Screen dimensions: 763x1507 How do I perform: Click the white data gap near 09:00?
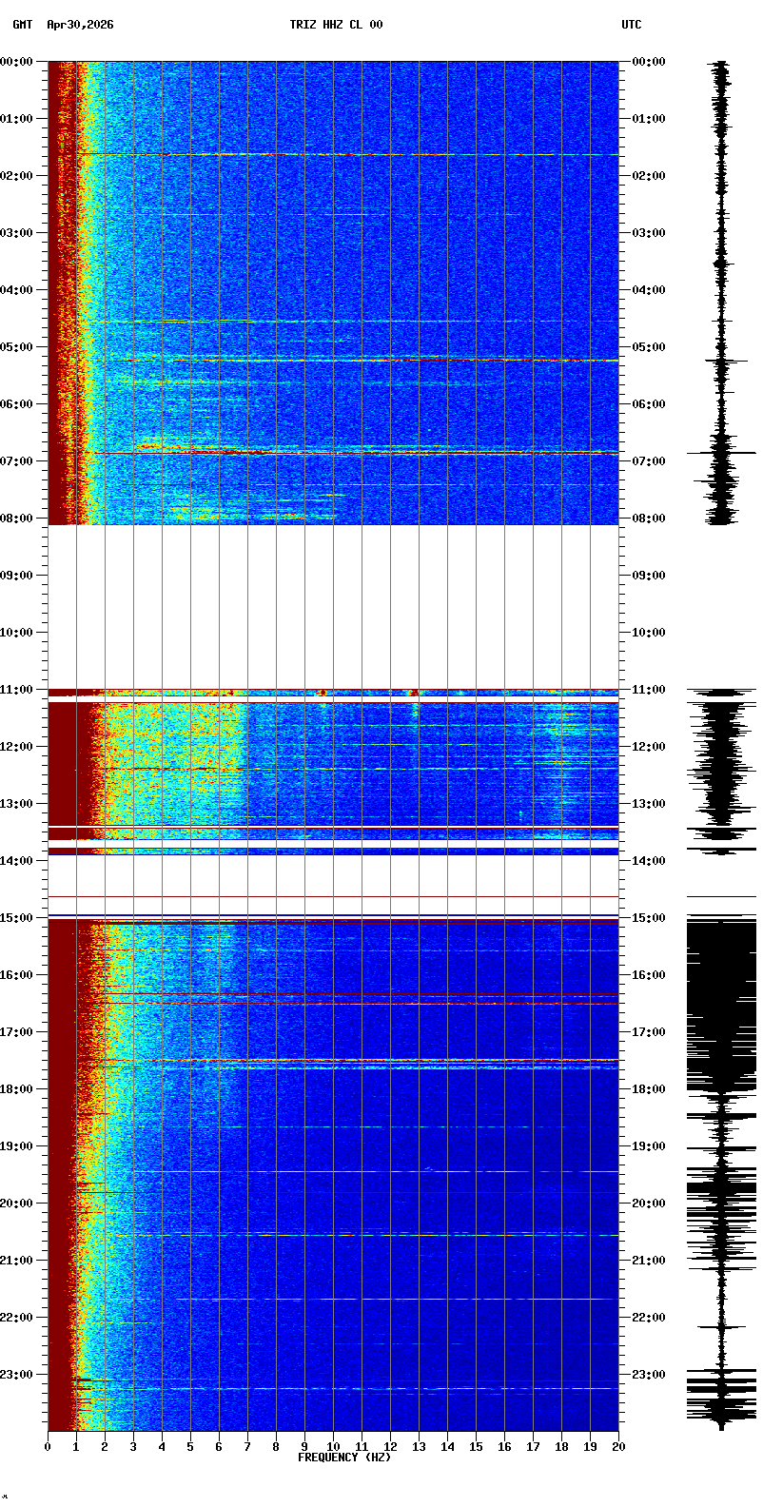click(333, 606)
